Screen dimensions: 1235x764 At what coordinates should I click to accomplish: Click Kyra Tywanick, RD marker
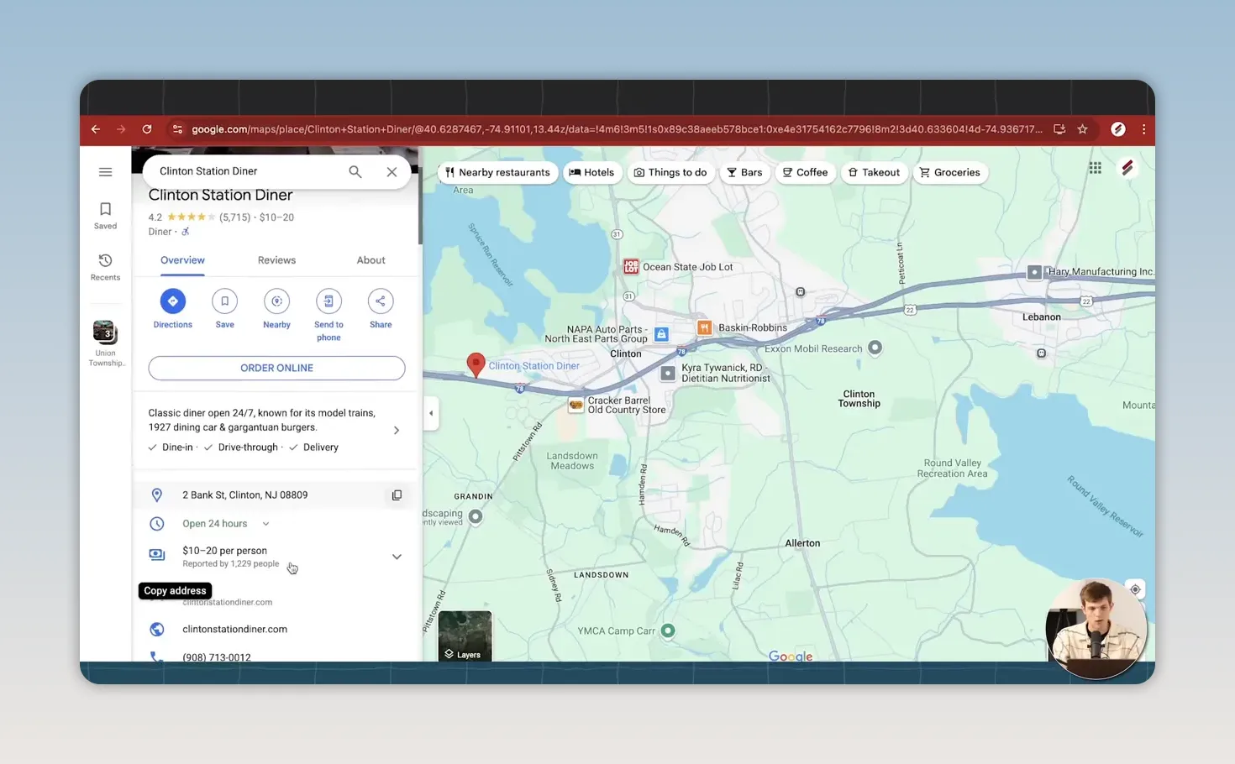[668, 373]
